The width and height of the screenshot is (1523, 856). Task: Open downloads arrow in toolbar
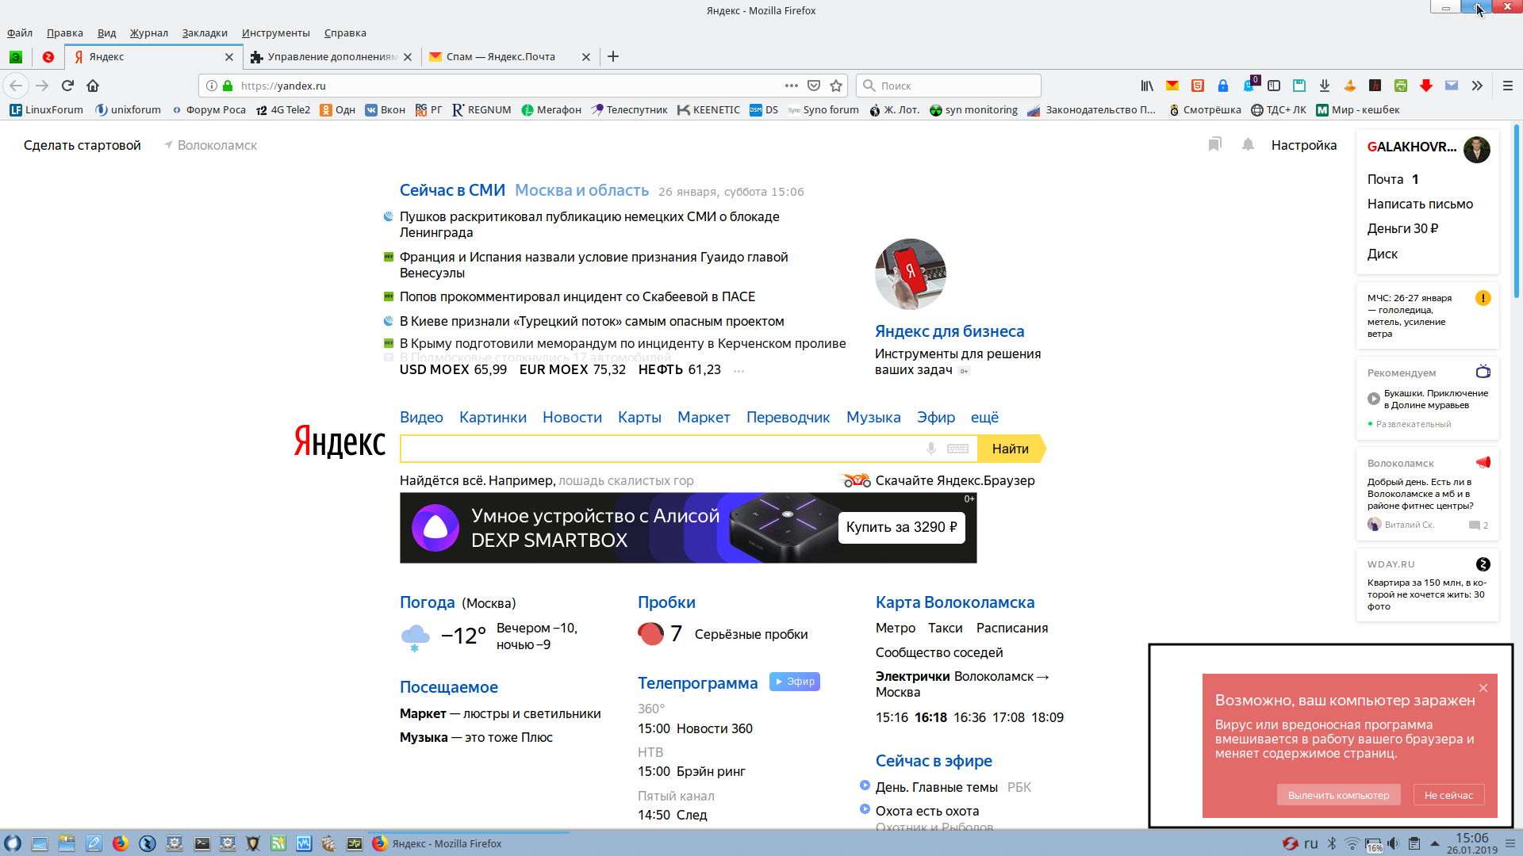[1324, 86]
